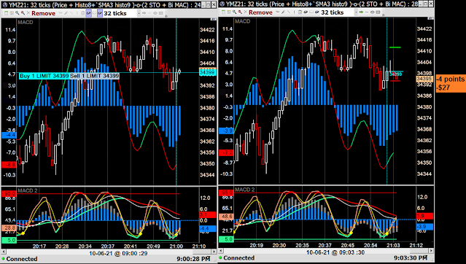The height and width of the screenshot is (264, 466).
Task: Click rectangle icon at end of left toolbar
Action: pos(160,13)
